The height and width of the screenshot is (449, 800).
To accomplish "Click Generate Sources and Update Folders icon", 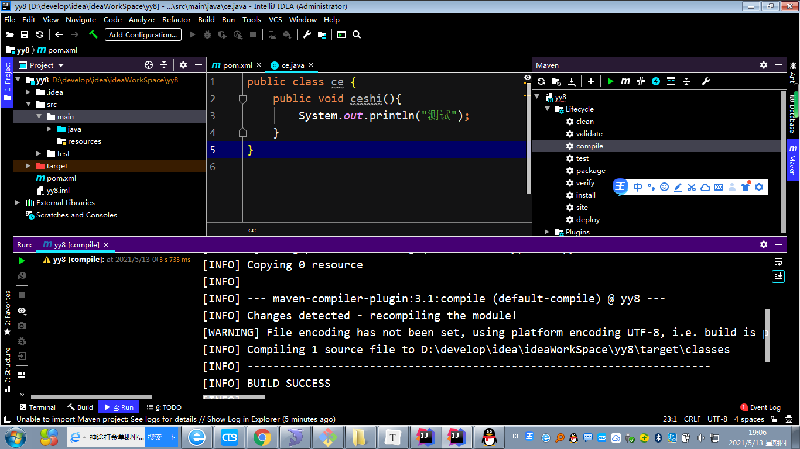I will (556, 81).
